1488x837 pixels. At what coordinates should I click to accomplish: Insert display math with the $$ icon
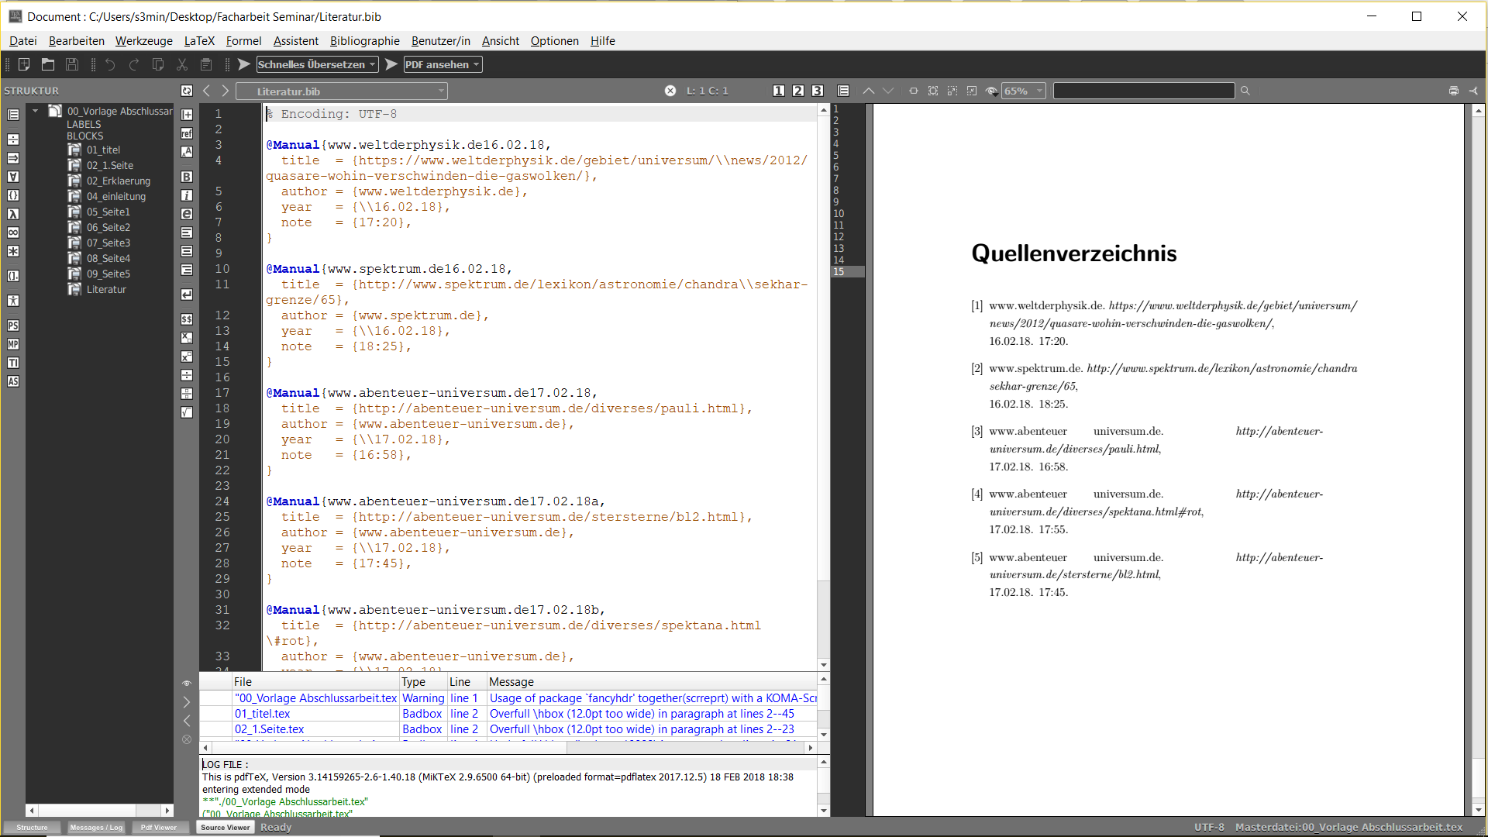tap(187, 319)
